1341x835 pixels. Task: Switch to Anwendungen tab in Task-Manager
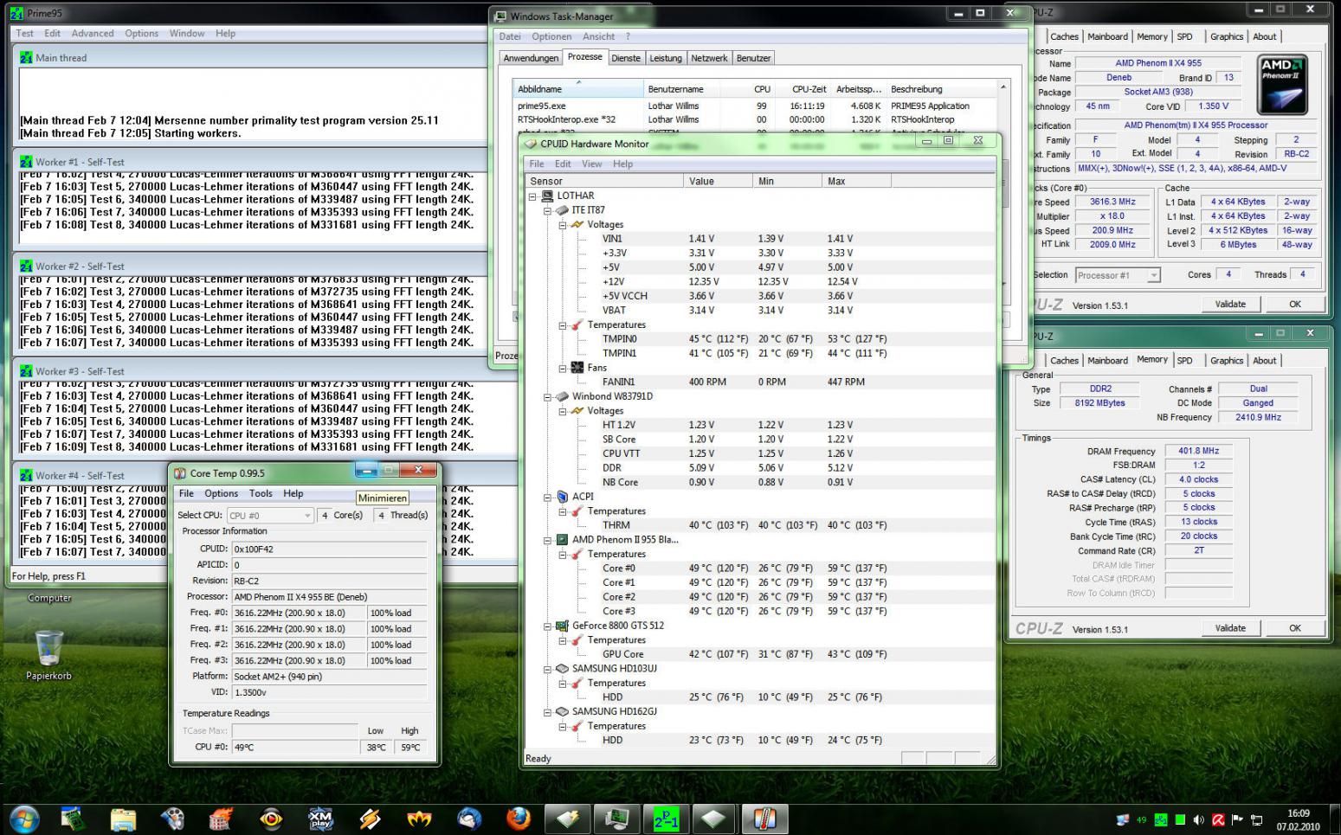pyautogui.click(x=531, y=58)
